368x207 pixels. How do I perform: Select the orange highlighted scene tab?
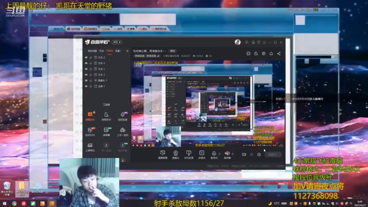(110, 51)
